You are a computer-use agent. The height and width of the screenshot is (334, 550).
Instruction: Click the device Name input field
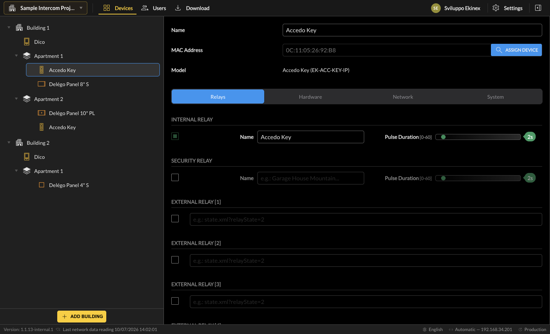point(412,30)
